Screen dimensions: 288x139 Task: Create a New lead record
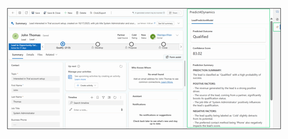68,13
